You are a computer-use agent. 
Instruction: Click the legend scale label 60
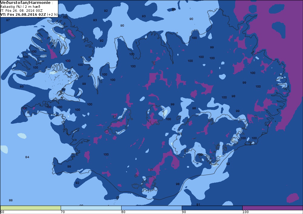coord(2,212)
